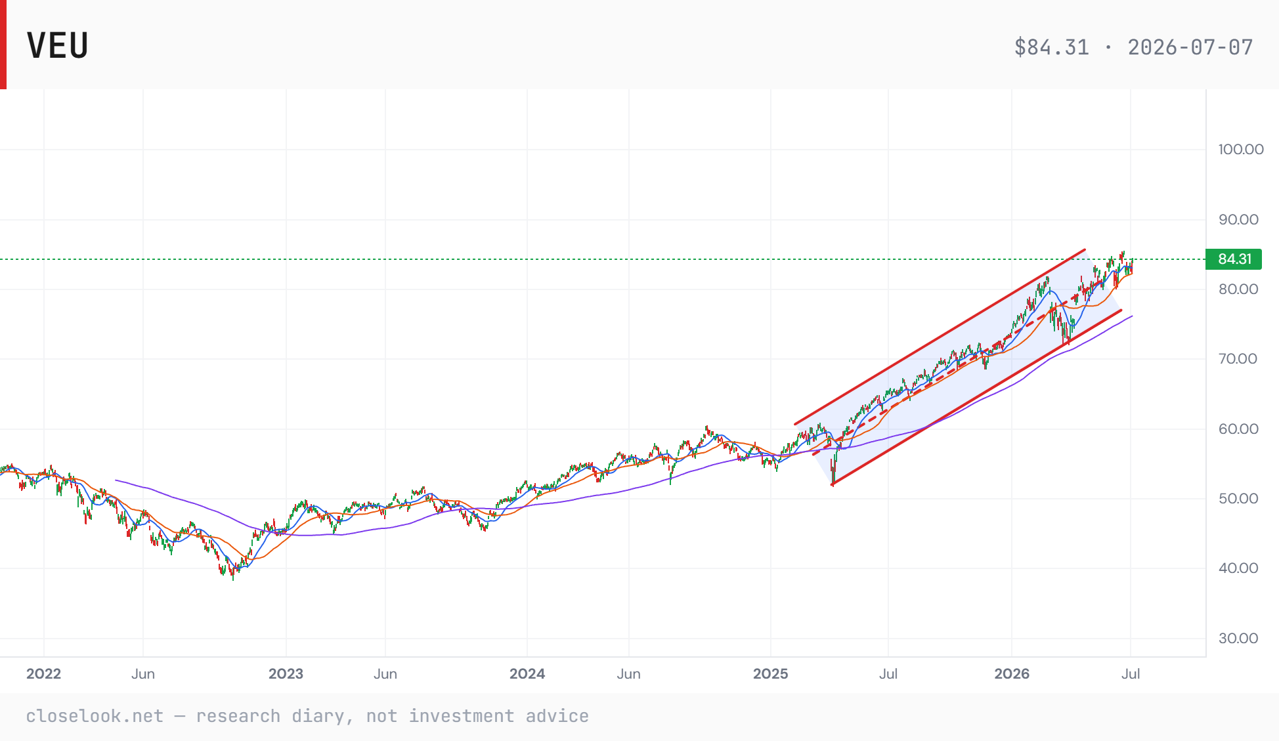Click the 90.00 price axis label
The height and width of the screenshot is (741, 1279).
[1238, 219]
